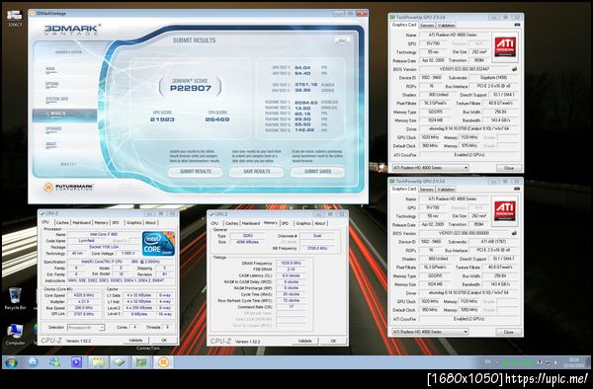This screenshot has width=593, height=389.
Task: Open GPU selector dropdown in top GPU-Z window
Action: [x=430, y=167]
